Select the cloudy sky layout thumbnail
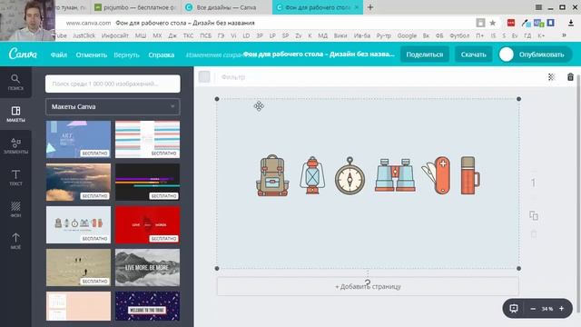 (78, 182)
